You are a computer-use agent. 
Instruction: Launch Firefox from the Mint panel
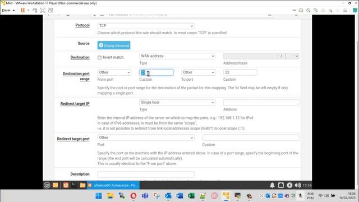[x=66, y=185]
